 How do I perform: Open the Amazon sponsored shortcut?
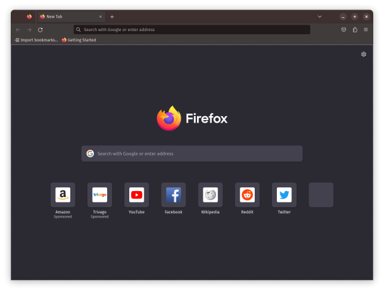63,195
